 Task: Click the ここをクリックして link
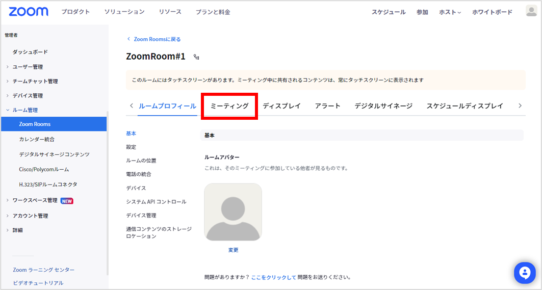coord(274,277)
